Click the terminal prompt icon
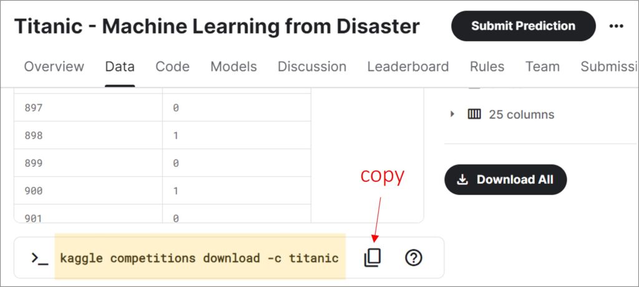Image resolution: width=639 pixels, height=287 pixels. 39,258
